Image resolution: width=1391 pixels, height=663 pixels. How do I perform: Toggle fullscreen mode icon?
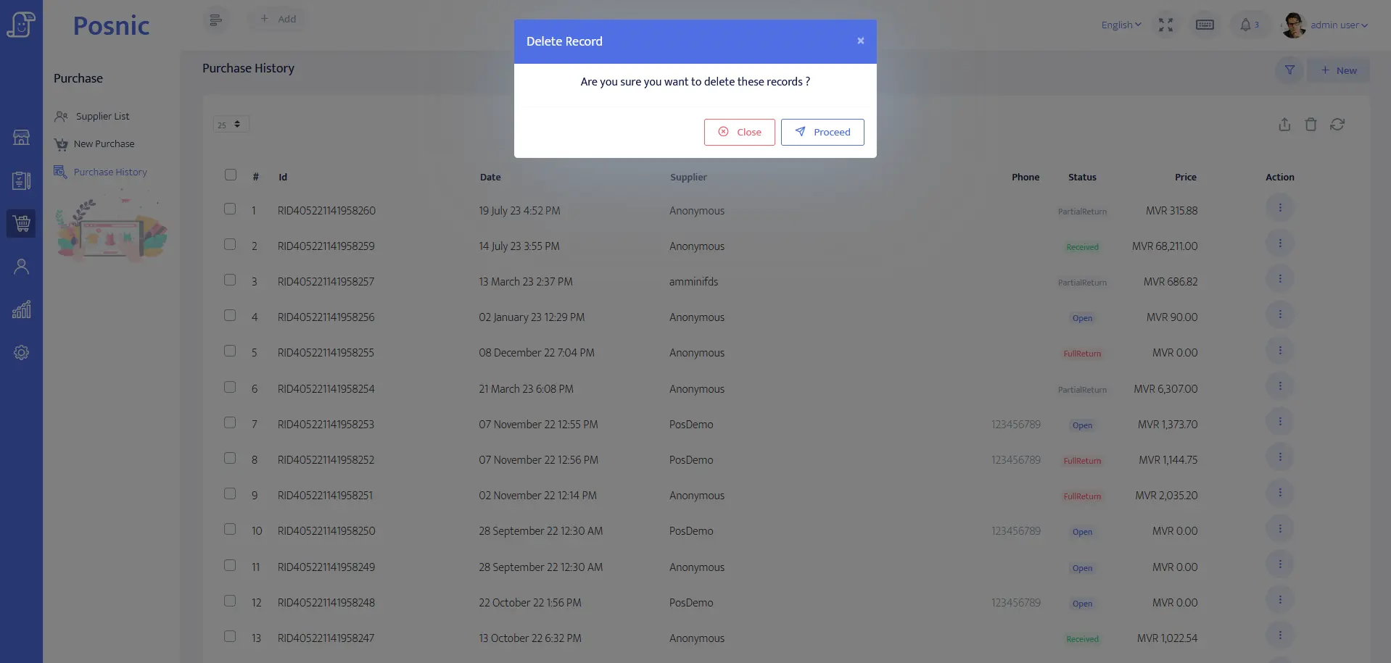coord(1165,25)
